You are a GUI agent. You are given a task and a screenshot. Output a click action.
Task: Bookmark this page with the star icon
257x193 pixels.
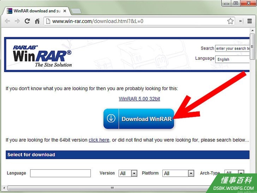click(230, 21)
